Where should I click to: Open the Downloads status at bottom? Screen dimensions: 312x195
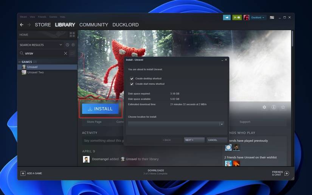155,172
